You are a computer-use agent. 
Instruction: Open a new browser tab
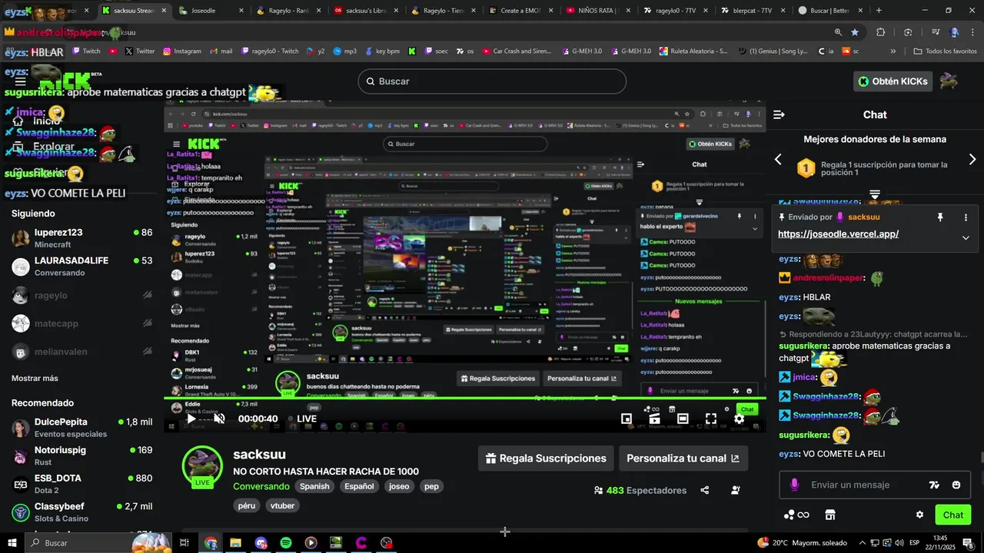(x=879, y=11)
